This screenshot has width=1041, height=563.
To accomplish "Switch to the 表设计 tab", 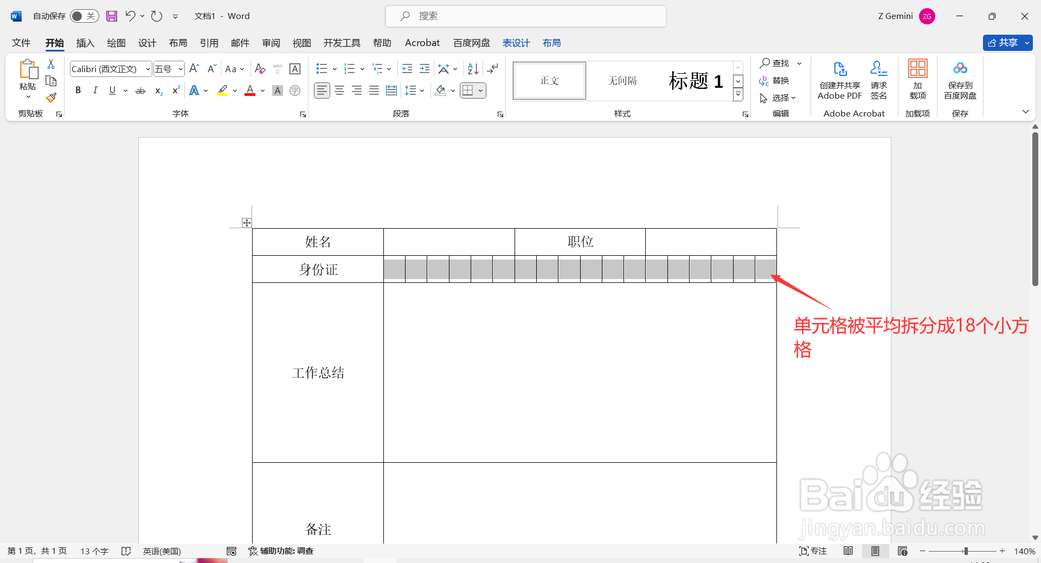I will pyautogui.click(x=516, y=43).
